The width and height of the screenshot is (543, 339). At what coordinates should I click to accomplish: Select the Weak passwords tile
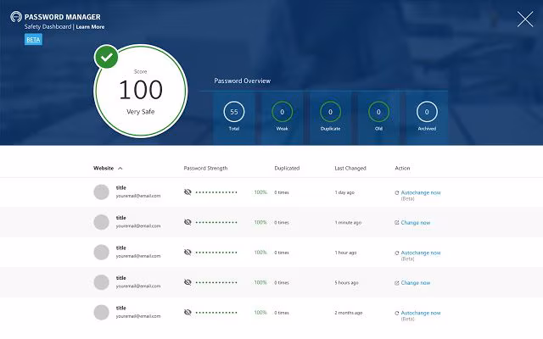pyautogui.click(x=283, y=118)
